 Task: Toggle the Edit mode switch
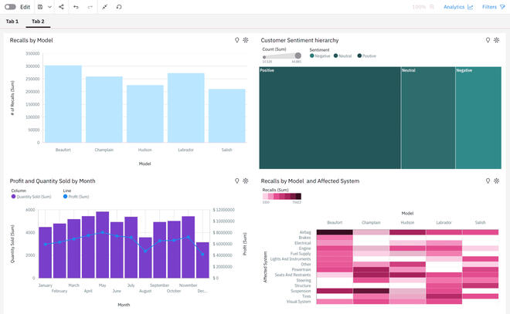pos(10,6)
